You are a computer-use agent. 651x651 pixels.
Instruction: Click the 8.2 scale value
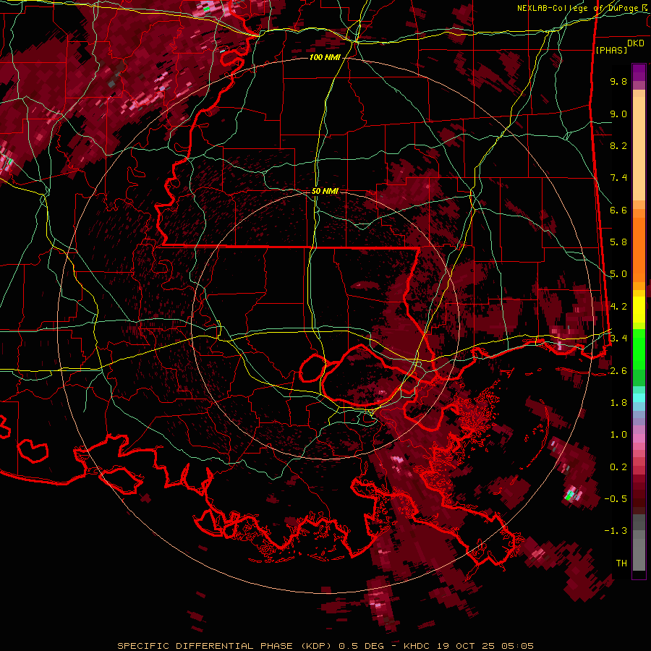(618, 145)
